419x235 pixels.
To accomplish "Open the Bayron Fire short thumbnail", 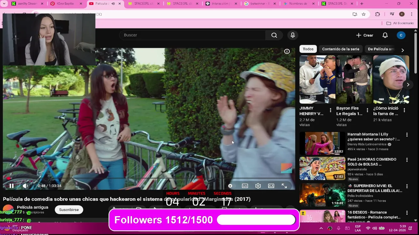I will point(354,79).
